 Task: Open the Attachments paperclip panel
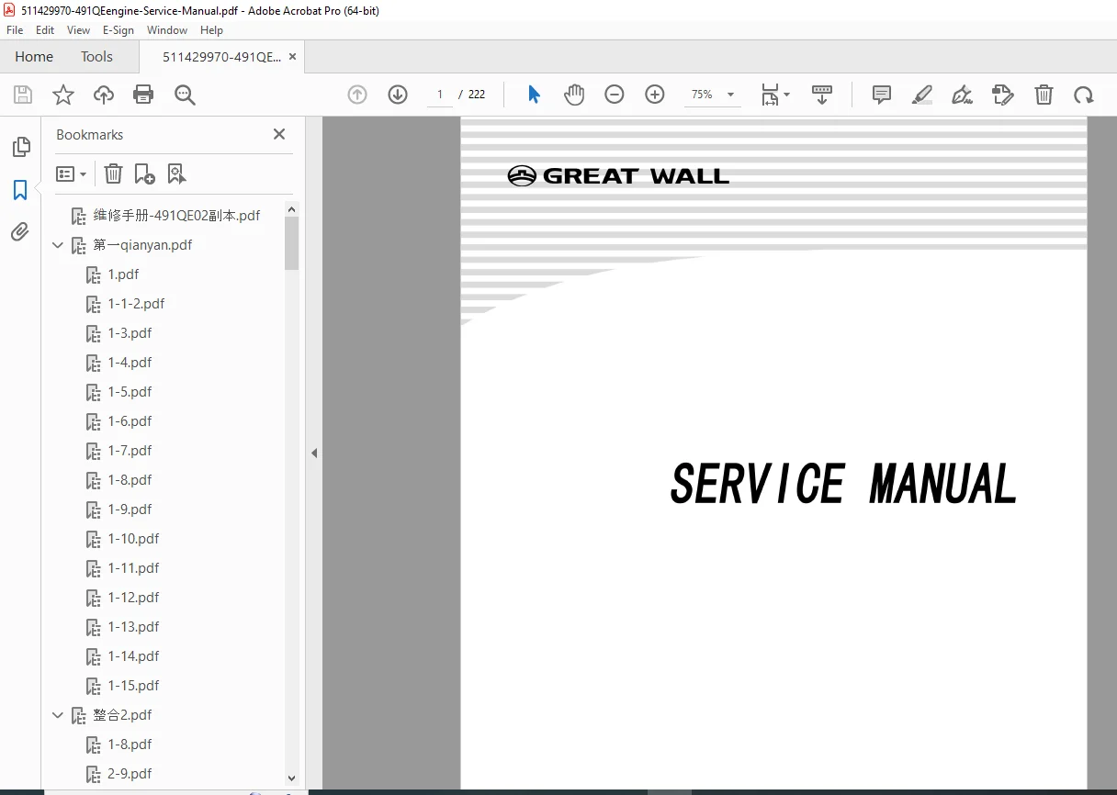[20, 231]
